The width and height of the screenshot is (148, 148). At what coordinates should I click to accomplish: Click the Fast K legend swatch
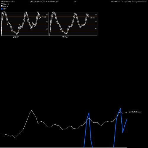(2, 6)
